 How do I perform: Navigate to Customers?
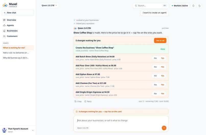pos(18,36)
